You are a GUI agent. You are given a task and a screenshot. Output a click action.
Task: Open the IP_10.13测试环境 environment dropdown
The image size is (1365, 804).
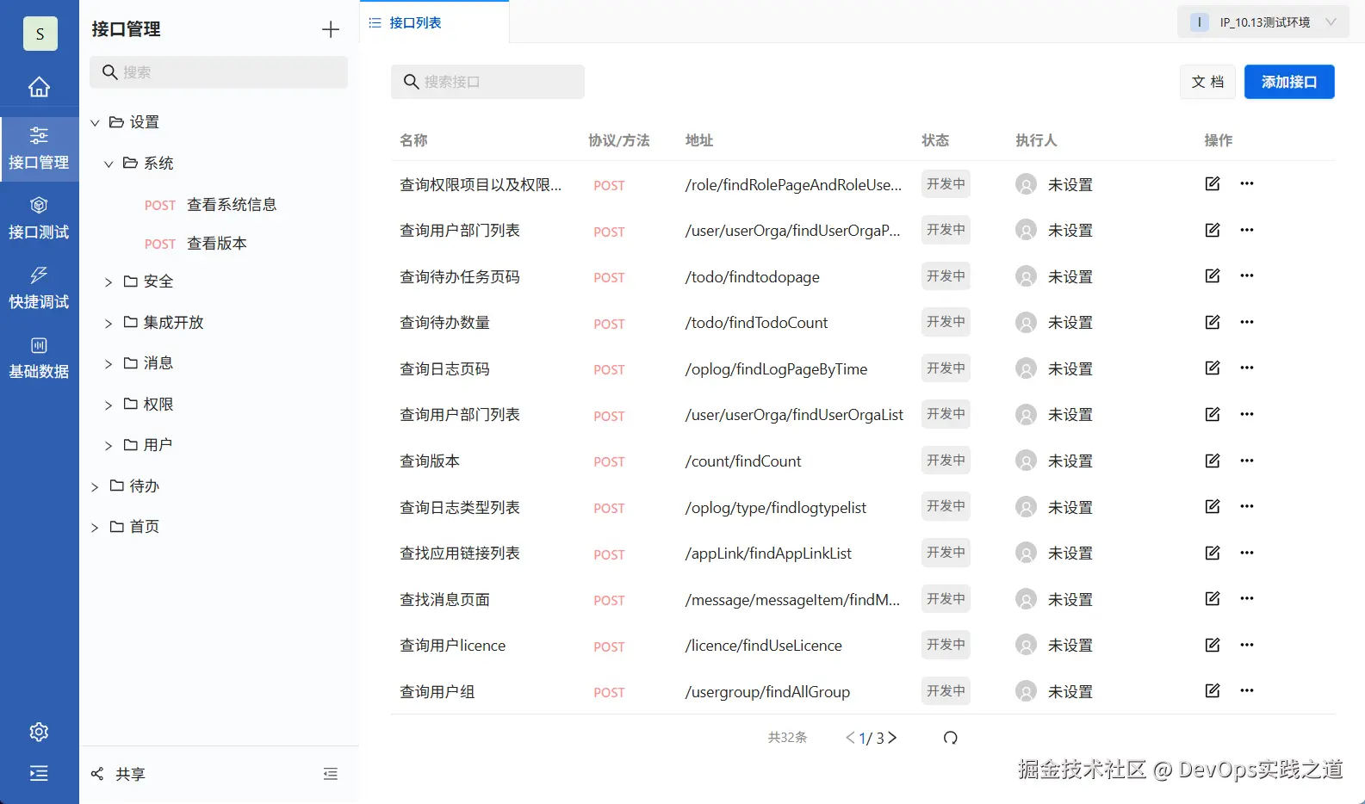pyautogui.click(x=1263, y=22)
